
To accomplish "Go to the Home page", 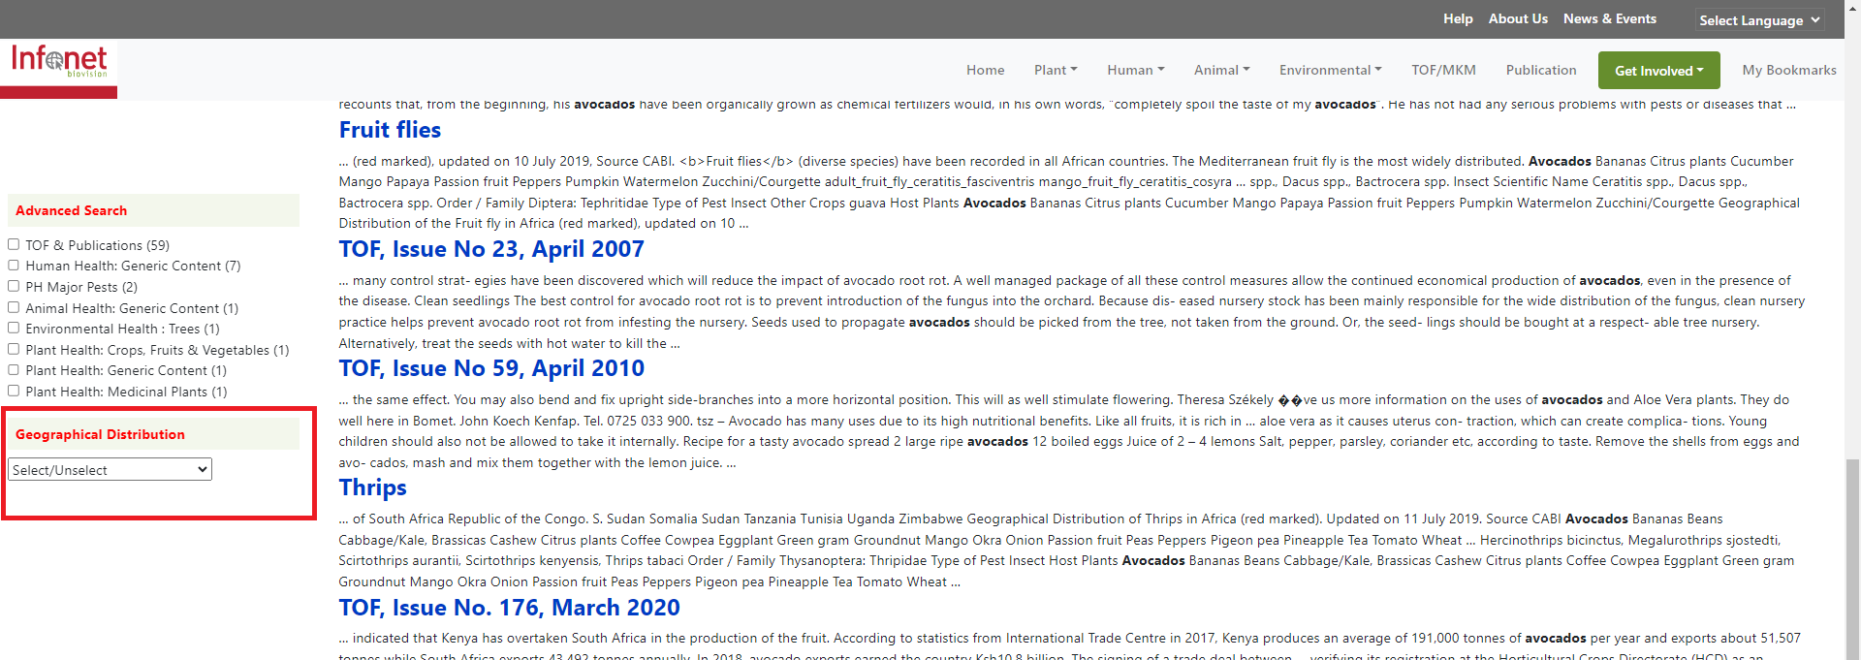I will [985, 70].
